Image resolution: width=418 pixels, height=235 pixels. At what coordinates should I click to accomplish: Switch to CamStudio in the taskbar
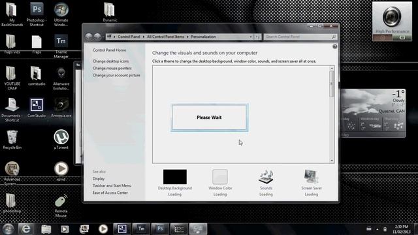122,229
